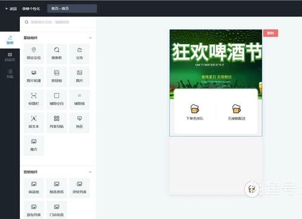Open the 导航 navigation sidebar tab

(x=10, y=74)
